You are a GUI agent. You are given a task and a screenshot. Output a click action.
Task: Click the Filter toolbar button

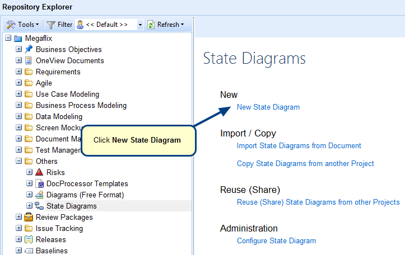pos(59,25)
